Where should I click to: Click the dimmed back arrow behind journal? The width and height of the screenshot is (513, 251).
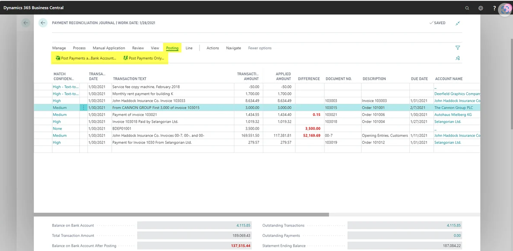pyautogui.click(x=25, y=23)
